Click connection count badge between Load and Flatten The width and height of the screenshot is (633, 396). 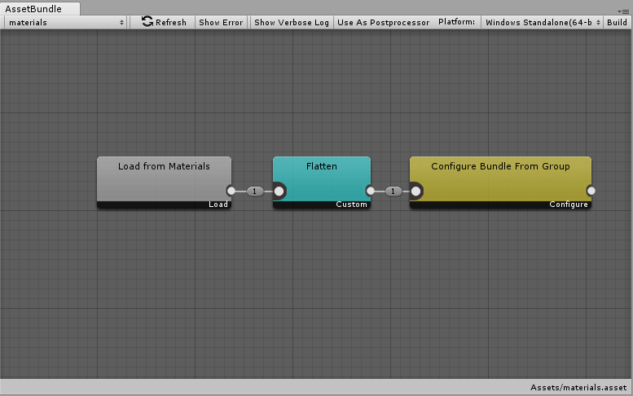point(255,191)
